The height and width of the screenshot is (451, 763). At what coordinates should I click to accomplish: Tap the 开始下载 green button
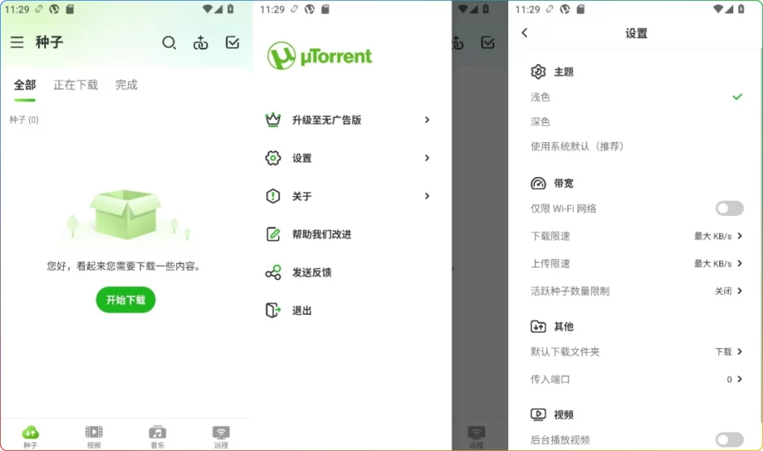(125, 300)
